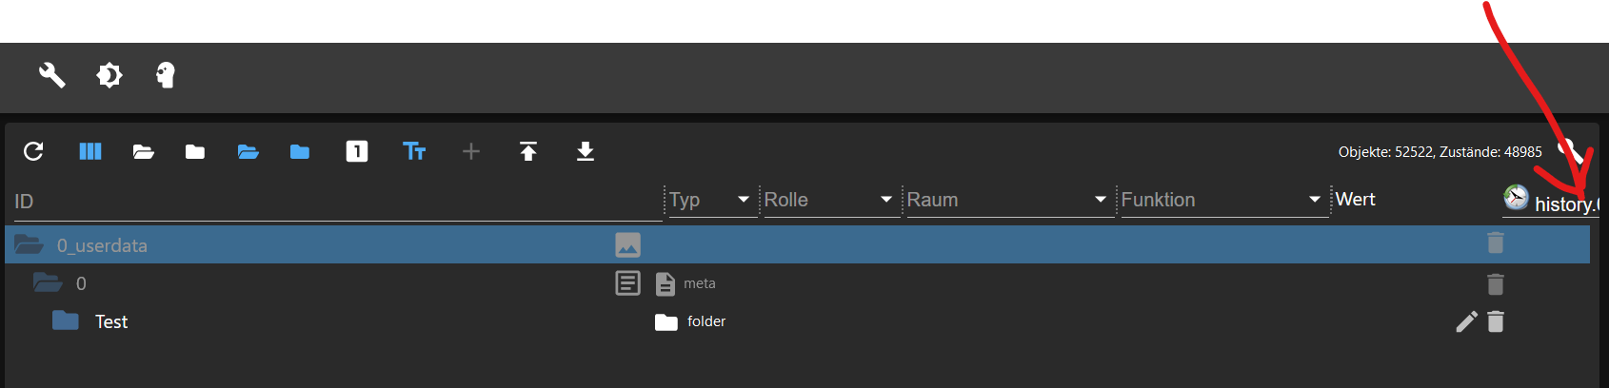Viewport: 1609px width, 388px height.
Task: Collapse one level with blue folder icon
Action: point(300,151)
